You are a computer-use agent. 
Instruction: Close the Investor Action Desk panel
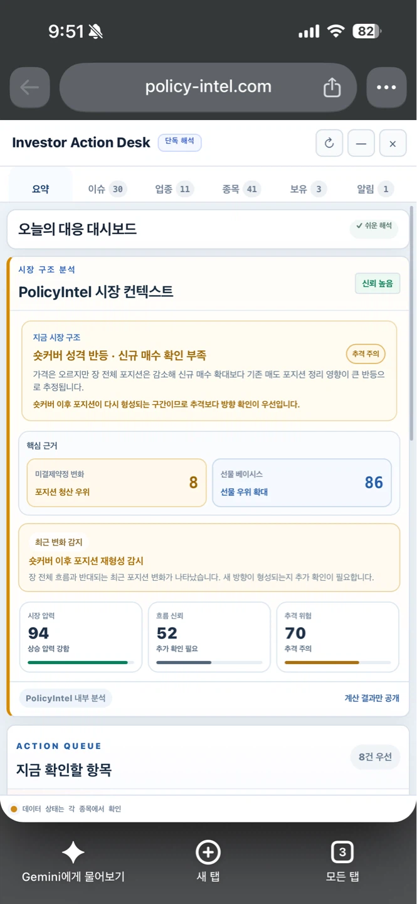(x=393, y=143)
